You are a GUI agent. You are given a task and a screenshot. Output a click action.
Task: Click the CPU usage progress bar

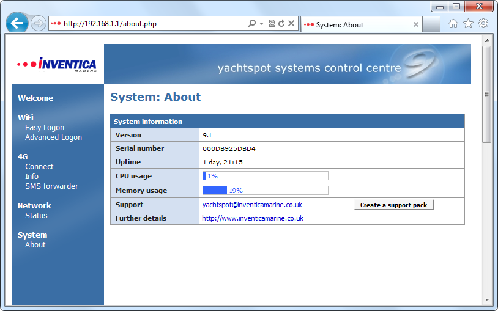pyautogui.click(x=266, y=176)
